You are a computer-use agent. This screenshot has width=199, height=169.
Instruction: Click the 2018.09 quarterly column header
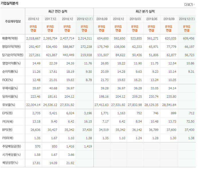pos(102,19)
